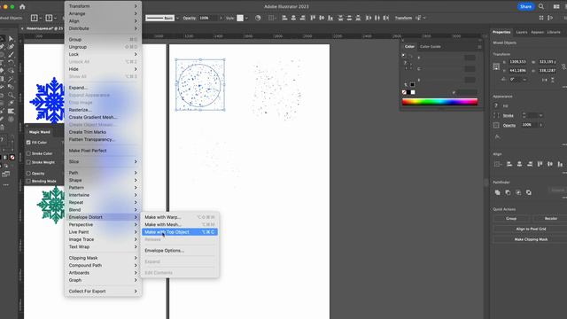Enable the Stroke Color checkbox

pos(28,153)
